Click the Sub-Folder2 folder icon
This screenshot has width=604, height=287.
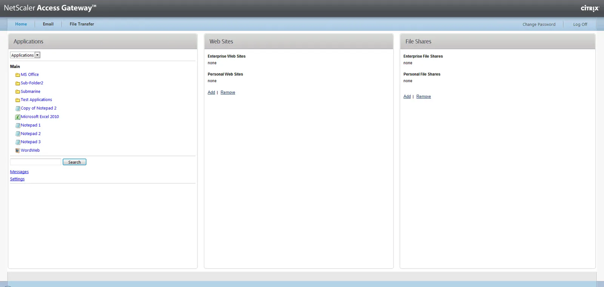click(x=17, y=83)
